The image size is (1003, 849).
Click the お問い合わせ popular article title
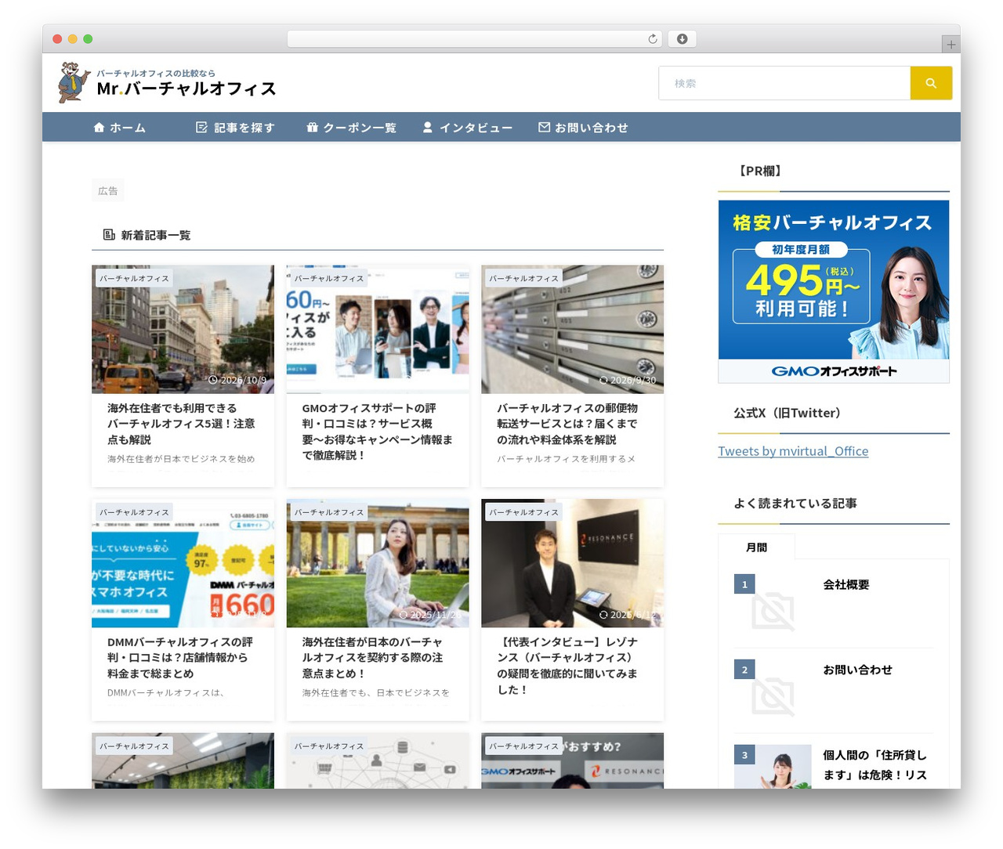[x=857, y=670]
